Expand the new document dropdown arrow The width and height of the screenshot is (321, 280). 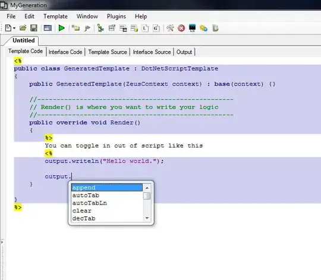point(14,28)
